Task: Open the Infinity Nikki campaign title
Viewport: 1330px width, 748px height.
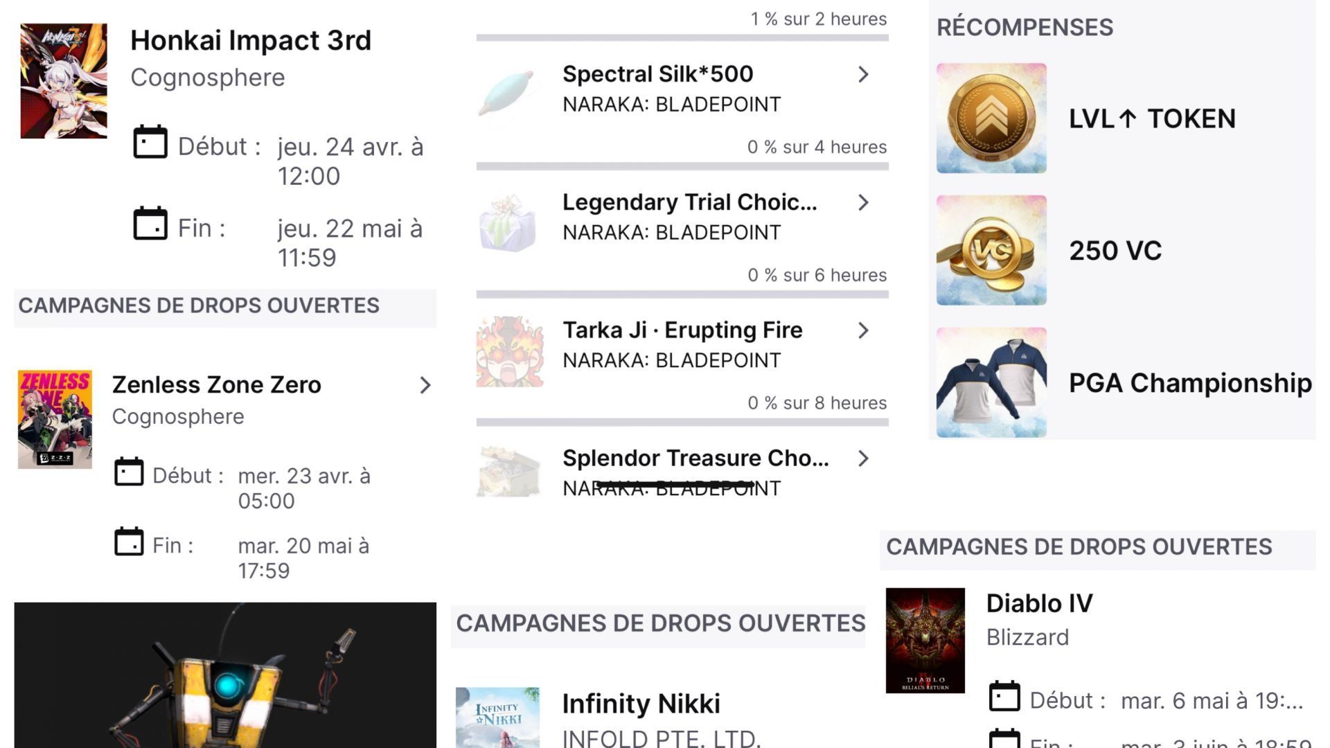Action: tap(641, 704)
